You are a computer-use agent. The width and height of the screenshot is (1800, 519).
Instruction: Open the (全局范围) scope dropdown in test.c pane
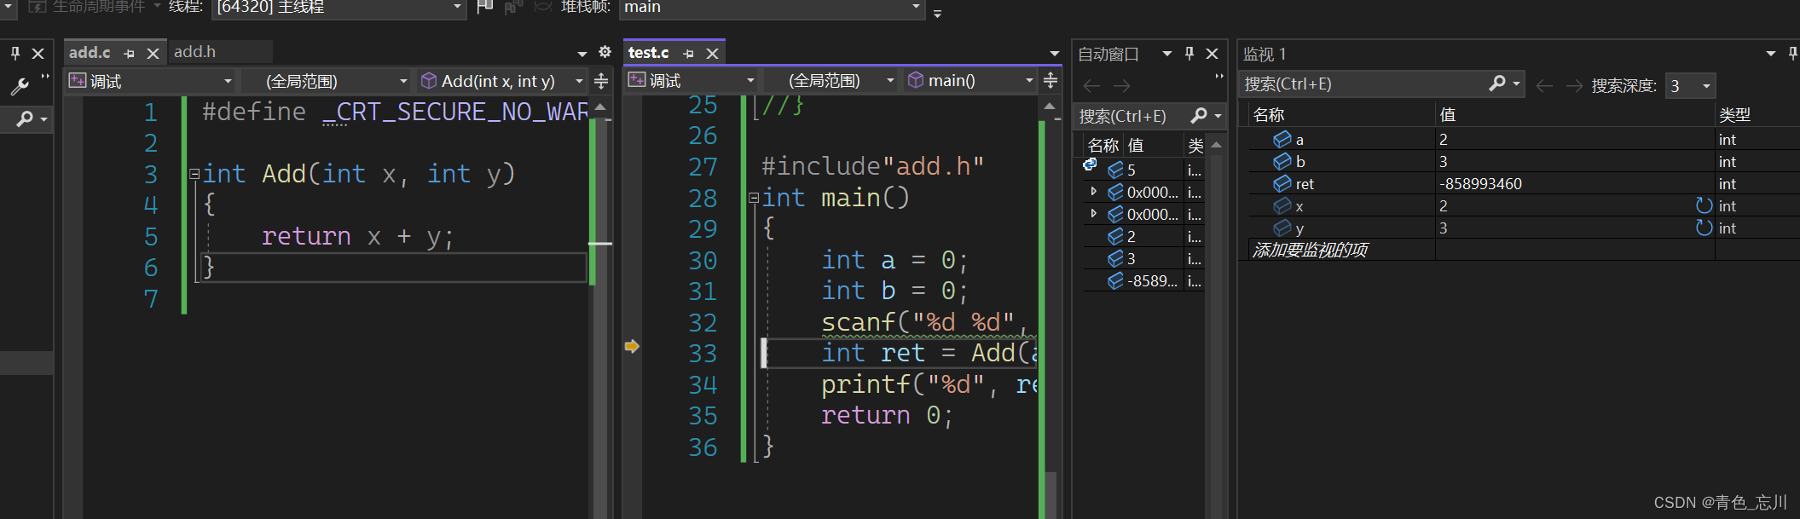point(831,80)
